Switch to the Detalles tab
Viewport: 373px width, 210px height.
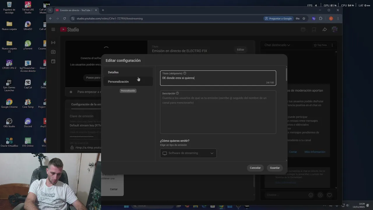point(128,72)
